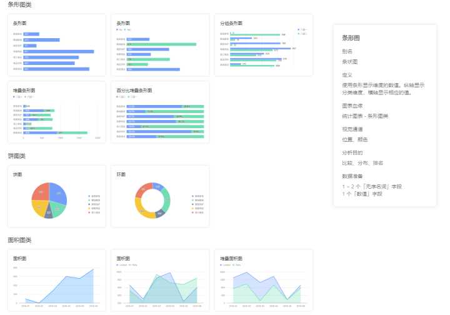Viewport: 450px width, 315px height.
Task: Choose the 百分比堆叠条形图 chart card
Action: [160, 112]
